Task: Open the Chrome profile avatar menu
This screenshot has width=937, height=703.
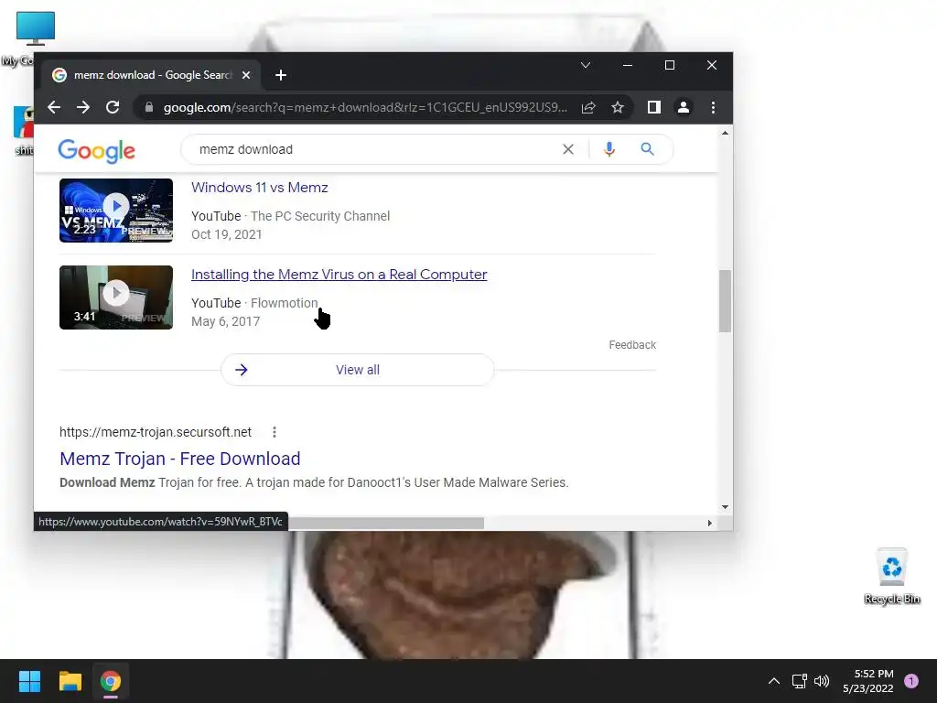Action: tap(683, 108)
